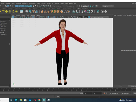Click the orange gear shelf icon

pos(68,12)
